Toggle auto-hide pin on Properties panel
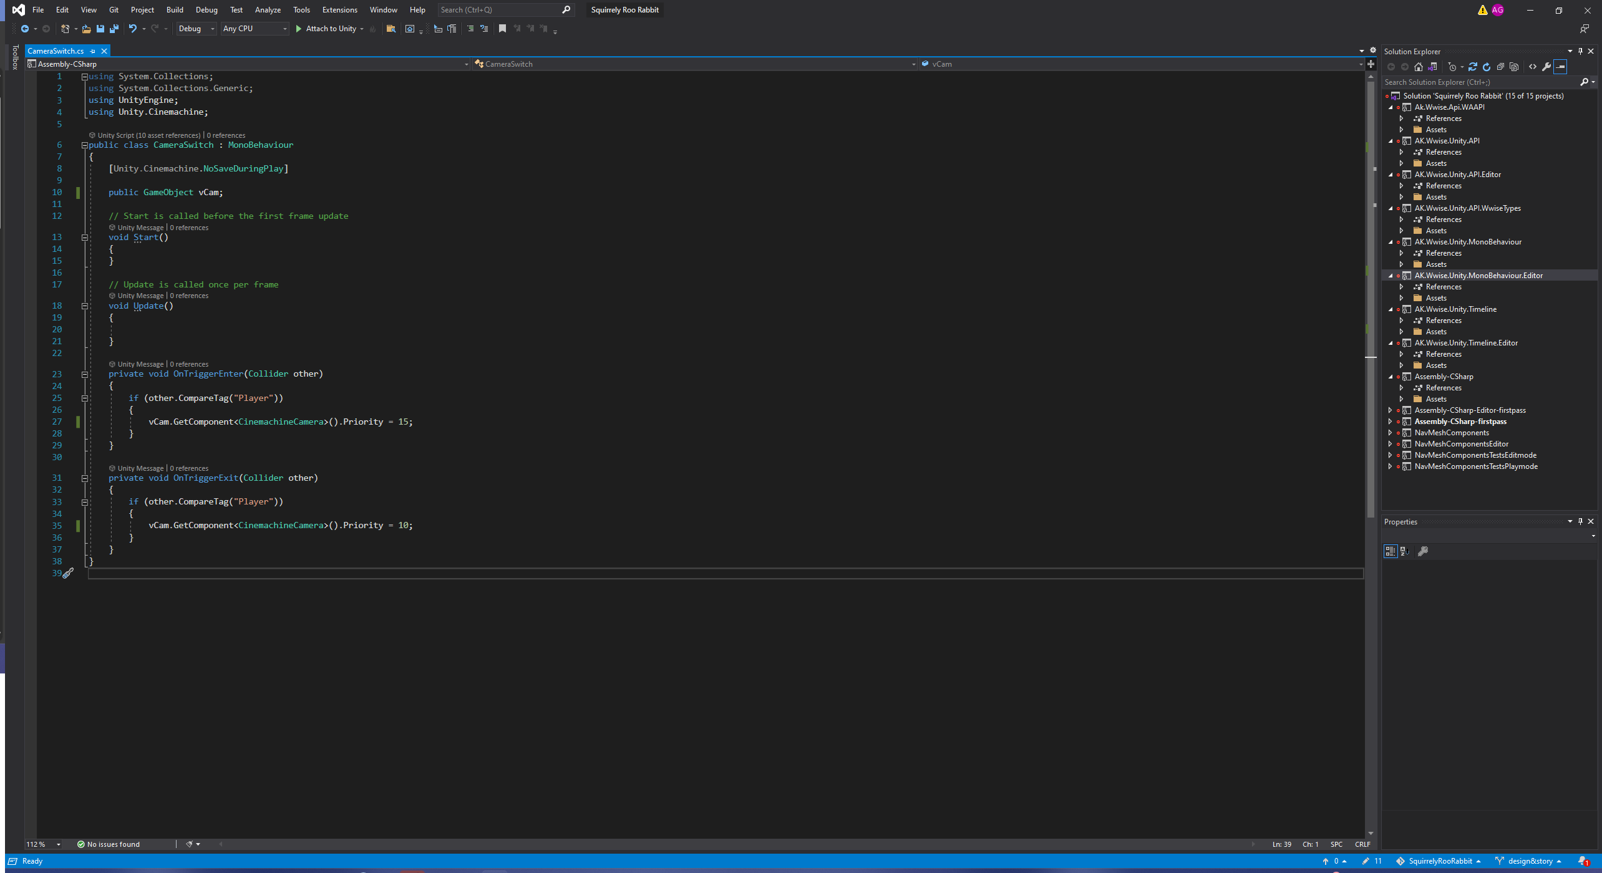1602x873 pixels. (1580, 521)
